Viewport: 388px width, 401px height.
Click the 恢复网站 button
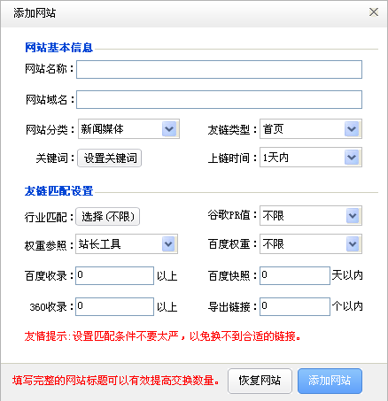click(x=260, y=381)
